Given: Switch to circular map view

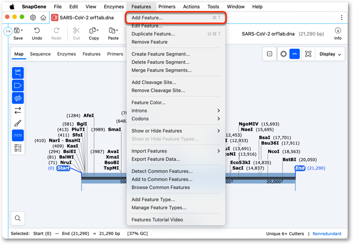Looking at the screenshot, I should click(x=283, y=54).
